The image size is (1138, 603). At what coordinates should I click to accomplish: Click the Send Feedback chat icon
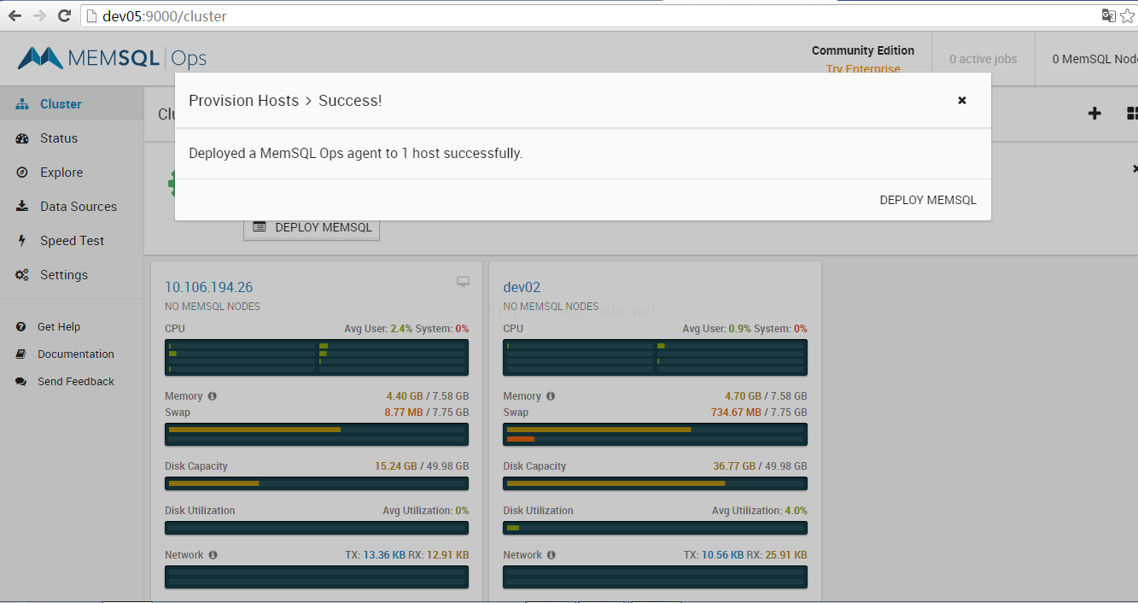pos(21,382)
